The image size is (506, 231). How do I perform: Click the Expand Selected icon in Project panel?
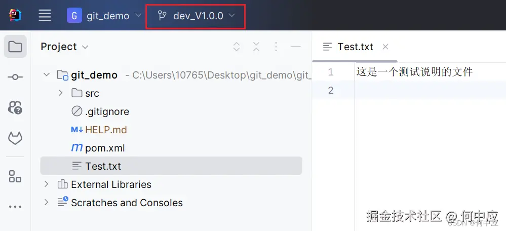tap(237, 47)
